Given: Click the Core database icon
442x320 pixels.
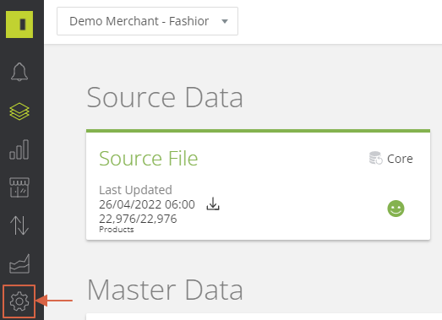Looking at the screenshot, I should (x=376, y=158).
